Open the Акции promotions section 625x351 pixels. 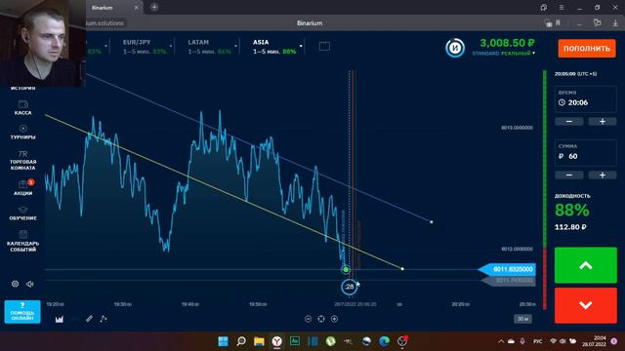(x=22, y=187)
